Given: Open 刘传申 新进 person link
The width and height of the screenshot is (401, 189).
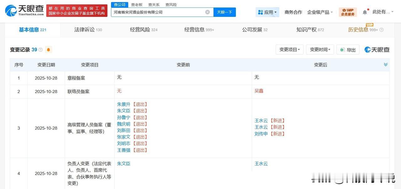Looking at the screenshot, I should coord(261,134).
